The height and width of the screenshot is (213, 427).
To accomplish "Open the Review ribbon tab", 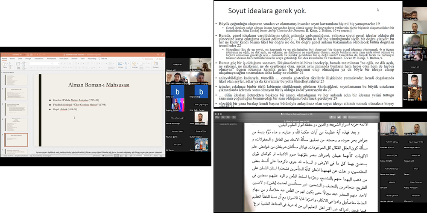I will 74,59.
